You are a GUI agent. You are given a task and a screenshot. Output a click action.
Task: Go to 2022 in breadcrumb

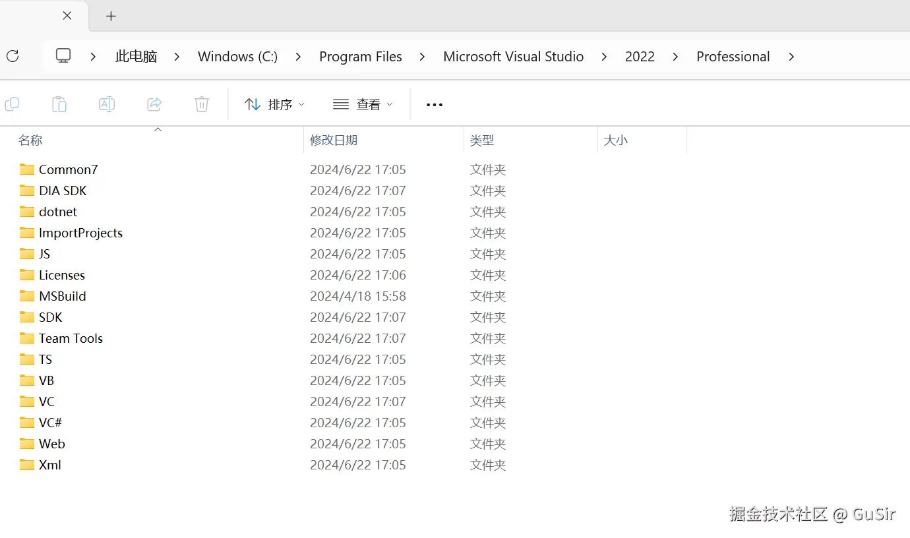640,57
